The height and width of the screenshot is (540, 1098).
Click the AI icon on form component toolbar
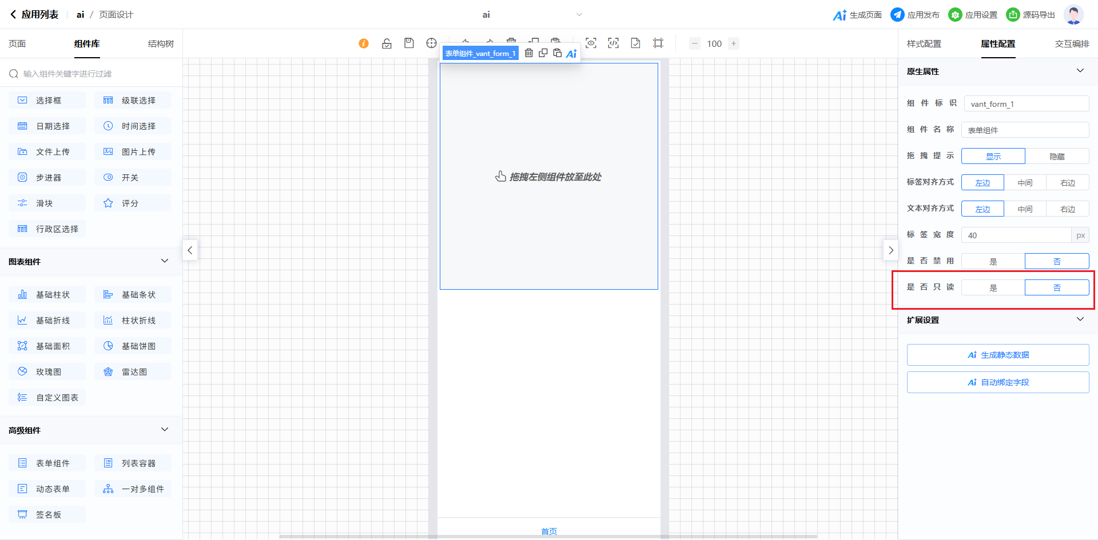(571, 54)
